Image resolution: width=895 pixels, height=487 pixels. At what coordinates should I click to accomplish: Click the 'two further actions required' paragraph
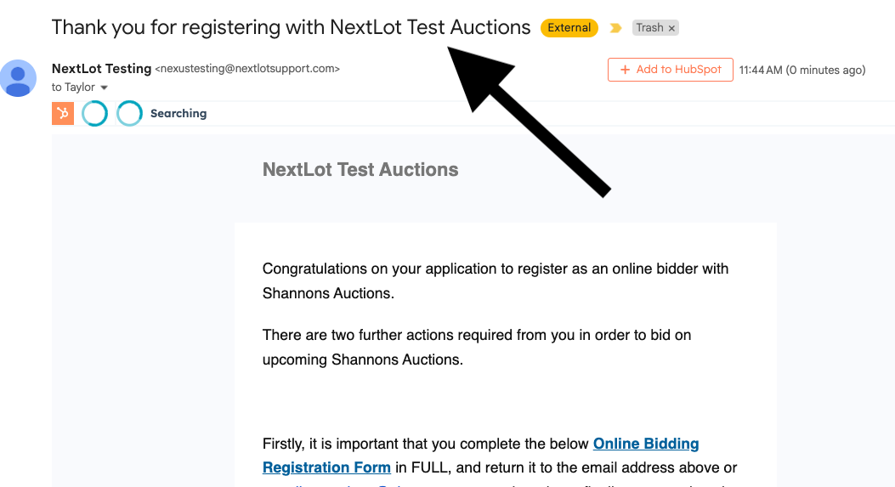click(x=477, y=347)
